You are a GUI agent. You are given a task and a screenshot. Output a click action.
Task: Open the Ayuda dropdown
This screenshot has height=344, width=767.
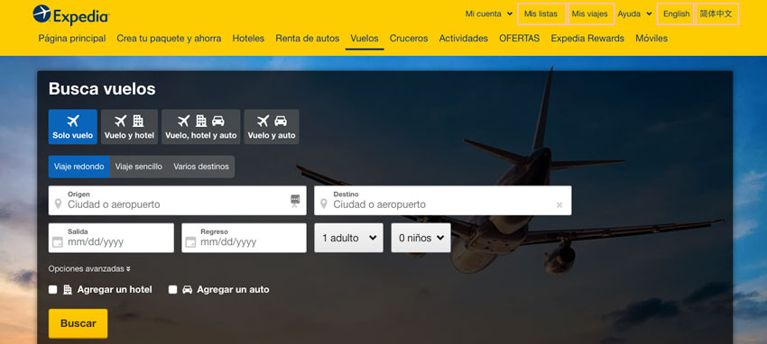(635, 14)
